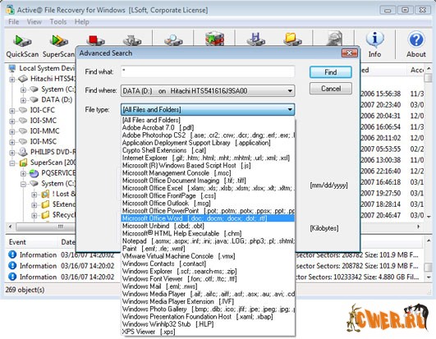The image size is (436, 339).
Task: Expand the IOI-SMC tree node
Action: [x=12, y=121]
